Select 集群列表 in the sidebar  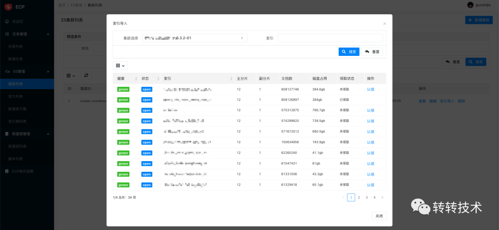click(27, 84)
